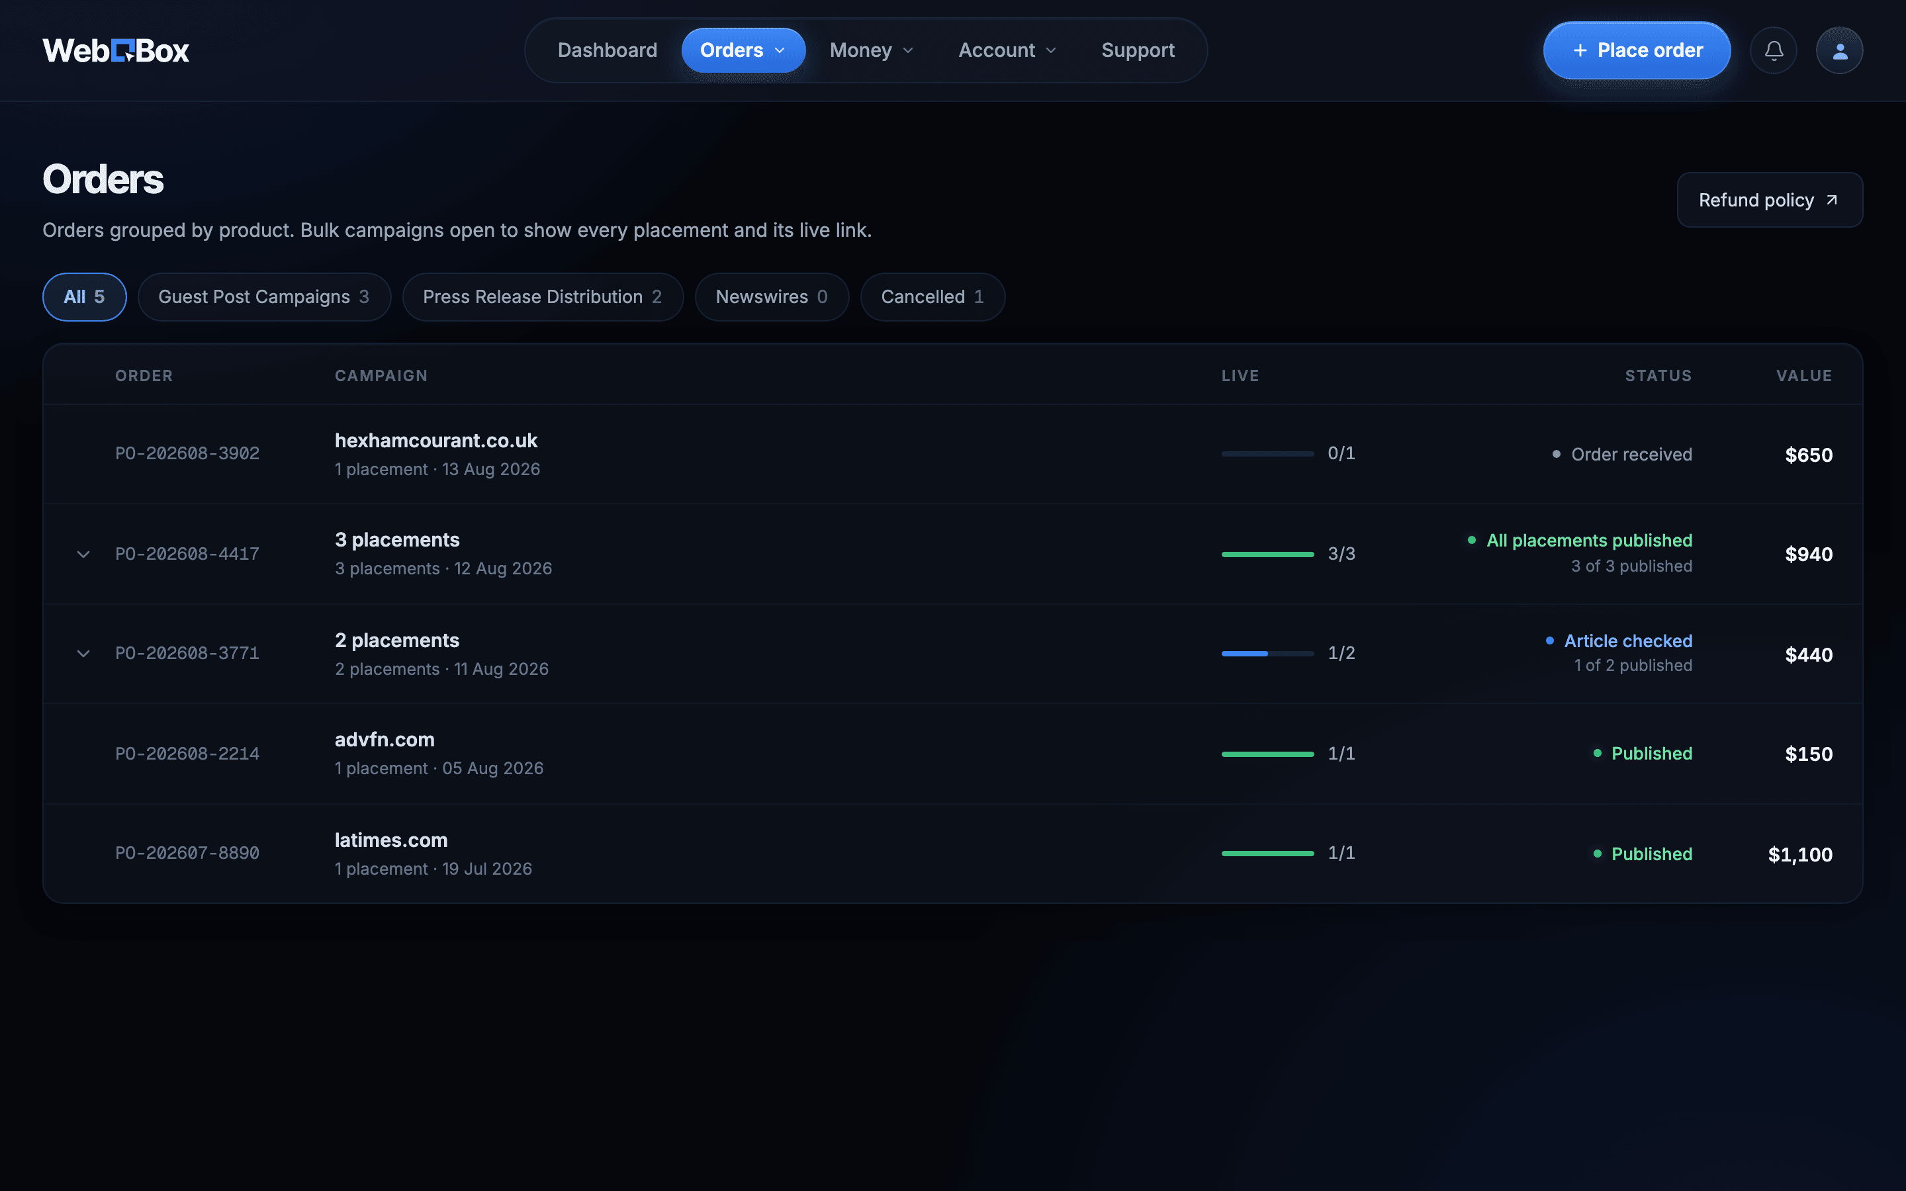Click the LIVE column header
The width and height of the screenshot is (1906, 1191).
point(1240,376)
